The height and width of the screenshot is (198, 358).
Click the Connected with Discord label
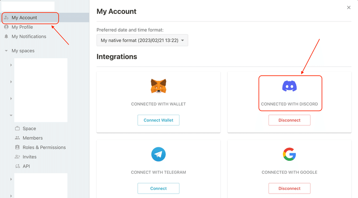point(290,104)
